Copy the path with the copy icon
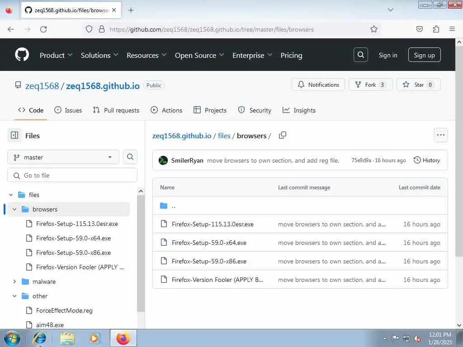Image resolution: width=463 pixels, height=347 pixels. 283,135
